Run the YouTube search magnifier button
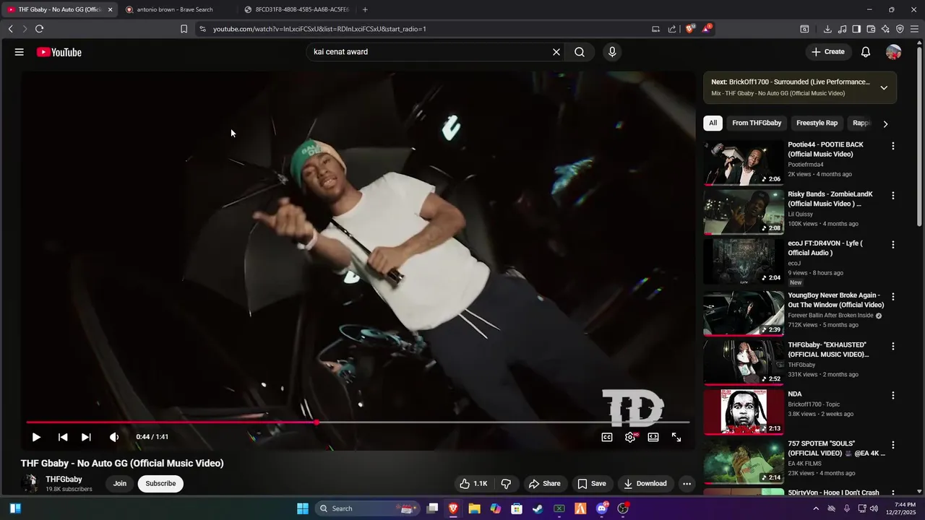 coord(580,52)
